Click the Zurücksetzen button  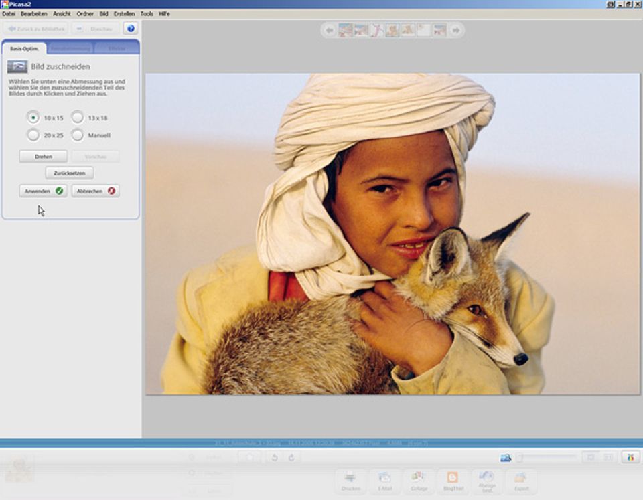coord(70,173)
